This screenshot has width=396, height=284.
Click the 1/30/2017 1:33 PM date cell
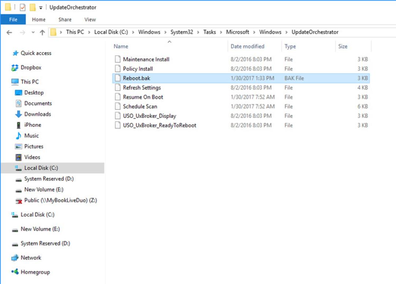tap(252, 78)
